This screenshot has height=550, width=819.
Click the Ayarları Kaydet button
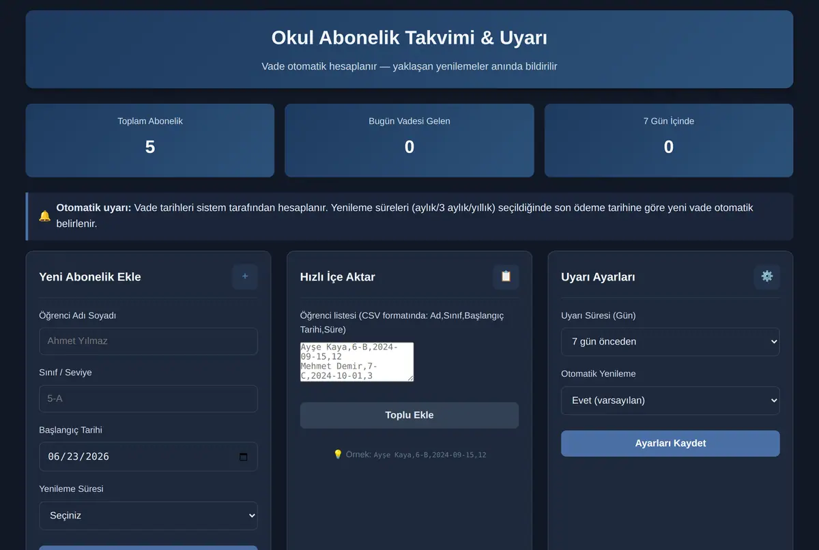tap(670, 443)
